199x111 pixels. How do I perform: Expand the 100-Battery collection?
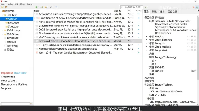tap(3, 30)
